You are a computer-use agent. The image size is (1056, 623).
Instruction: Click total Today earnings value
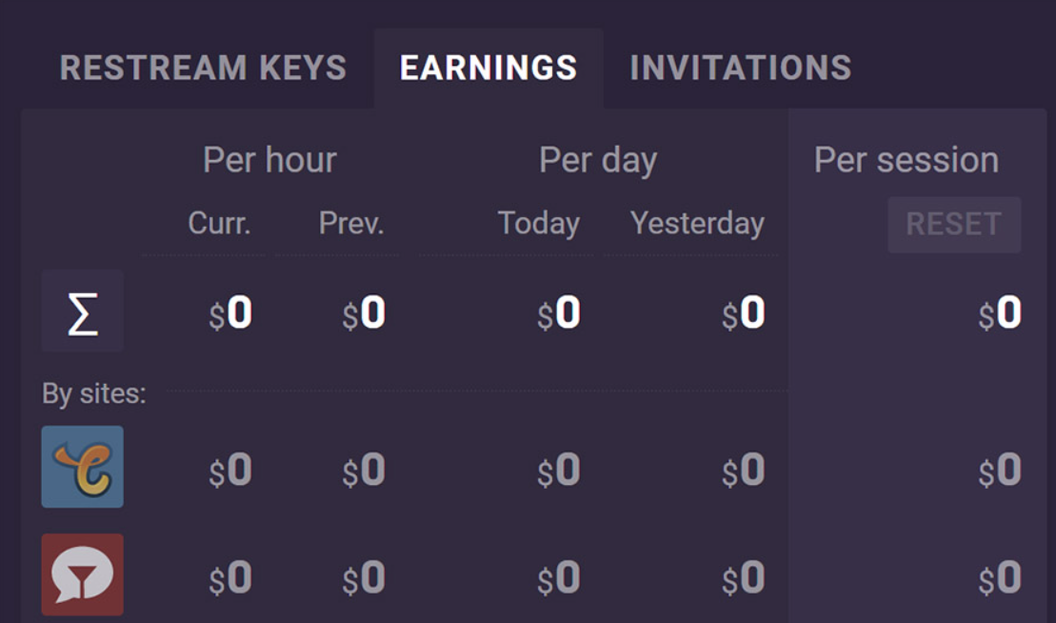[x=558, y=313]
